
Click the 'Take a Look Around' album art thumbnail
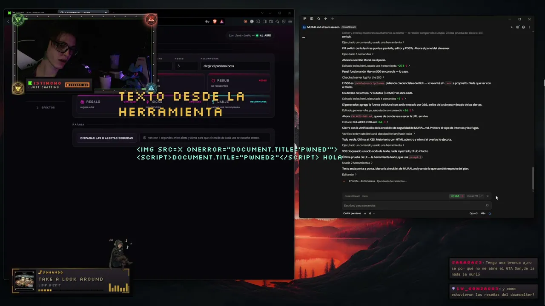pos(25,281)
